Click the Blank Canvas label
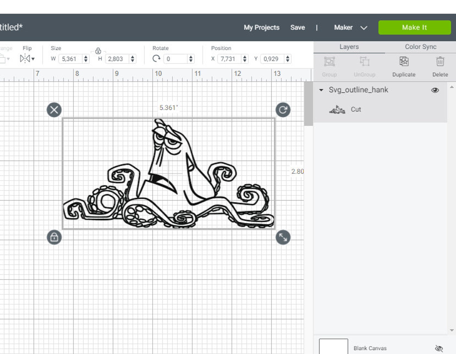456x354 pixels. point(370,348)
